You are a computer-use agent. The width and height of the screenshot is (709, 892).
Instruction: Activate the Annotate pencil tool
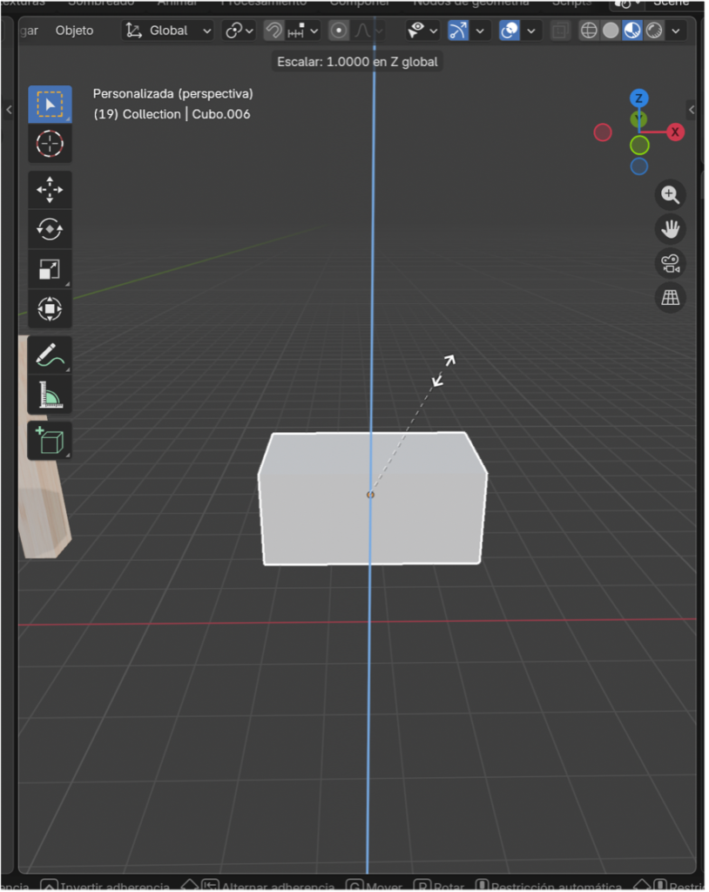50,355
